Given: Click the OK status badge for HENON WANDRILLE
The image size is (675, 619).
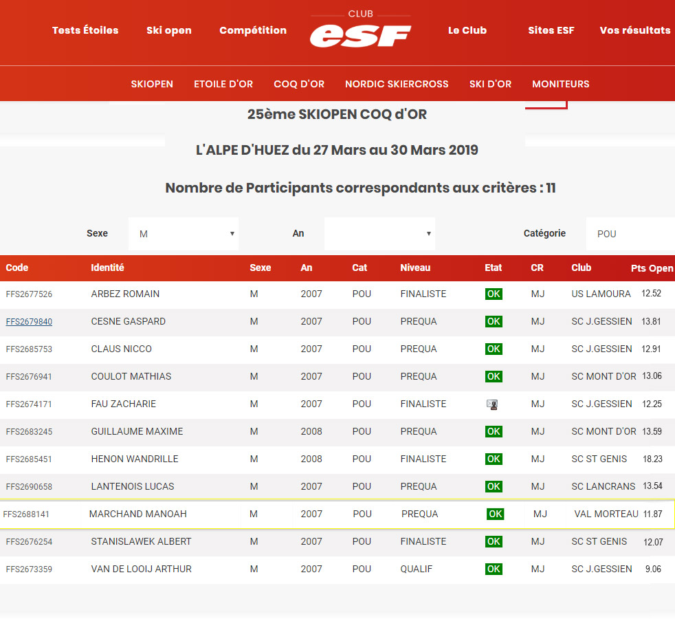Looking at the screenshot, I should click(x=494, y=459).
